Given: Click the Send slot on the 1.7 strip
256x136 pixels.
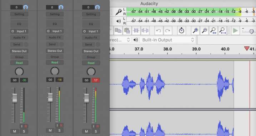Looking at the screenshot, I should [89, 45].
